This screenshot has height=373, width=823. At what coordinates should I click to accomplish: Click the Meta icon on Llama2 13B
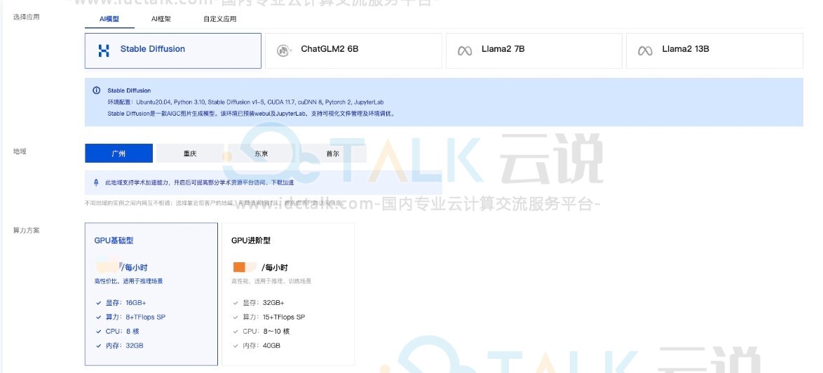[x=645, y=51]
